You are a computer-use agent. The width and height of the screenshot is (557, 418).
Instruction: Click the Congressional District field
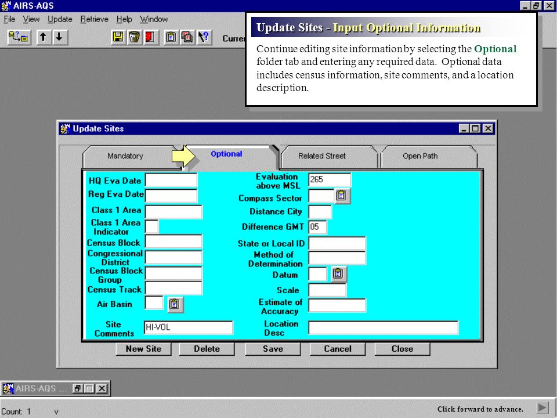(x=173, y=257)
